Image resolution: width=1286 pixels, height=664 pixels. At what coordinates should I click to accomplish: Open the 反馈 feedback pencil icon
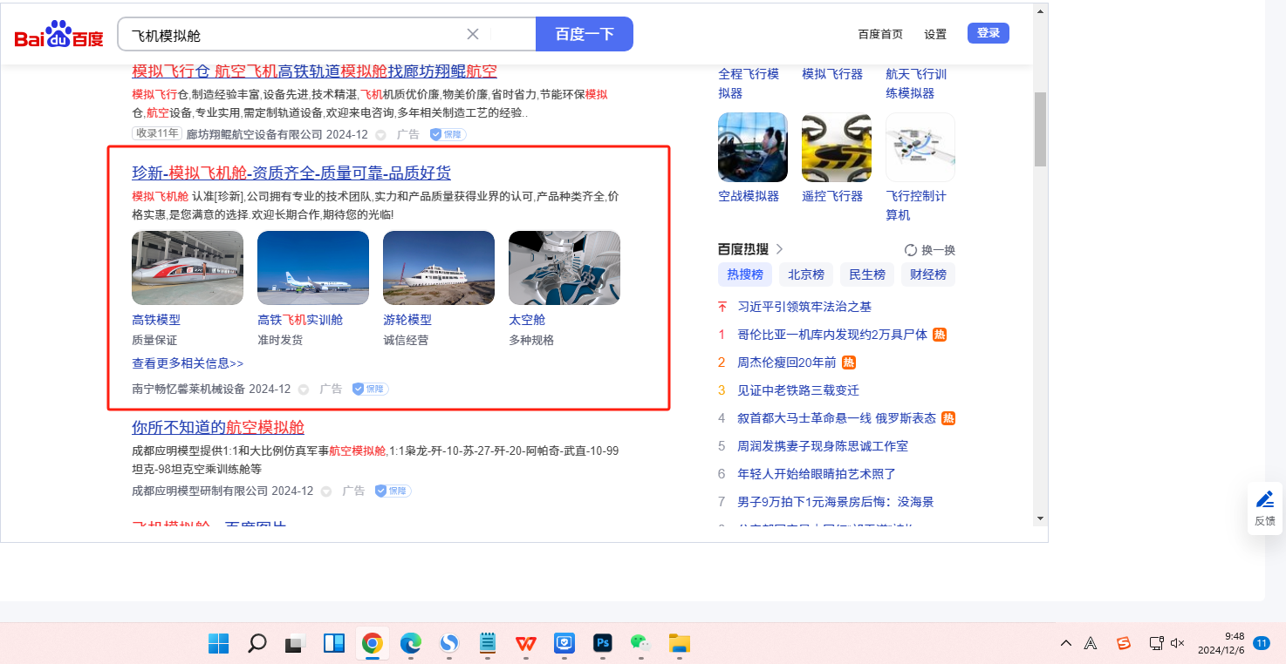1265,499
